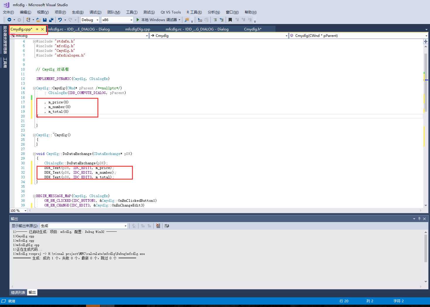Click the New Project toolbar icon

[28, 20]
